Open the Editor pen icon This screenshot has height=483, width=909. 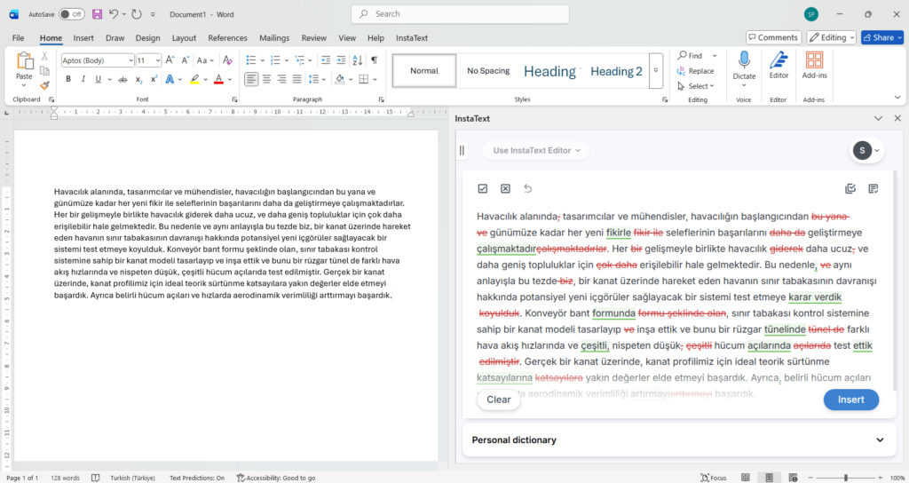tap(779, 61)
